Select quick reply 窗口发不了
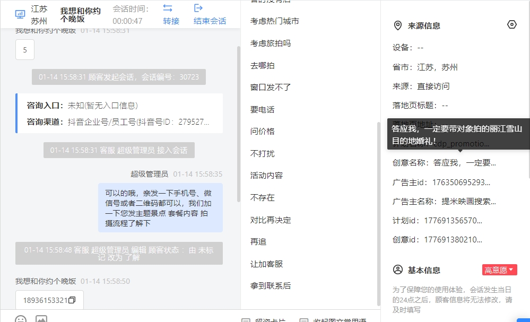530x322 pixels. click(271, 88)
